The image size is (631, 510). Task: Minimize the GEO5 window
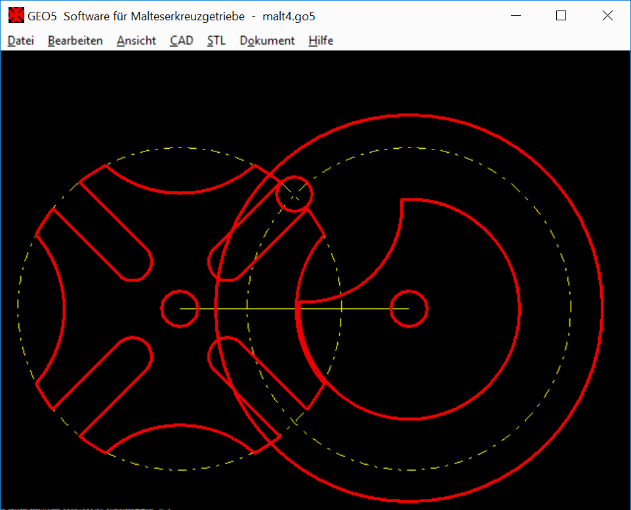point(514,16)
